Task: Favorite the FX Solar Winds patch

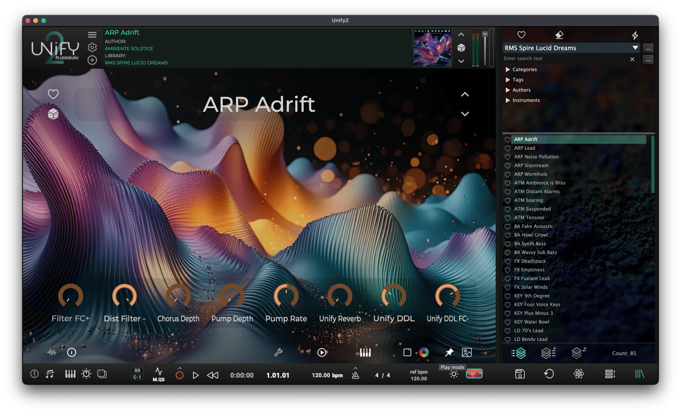Action: click(x=508, y=287)
